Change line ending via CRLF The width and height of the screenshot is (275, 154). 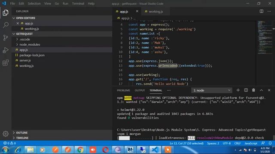point(238,143)
